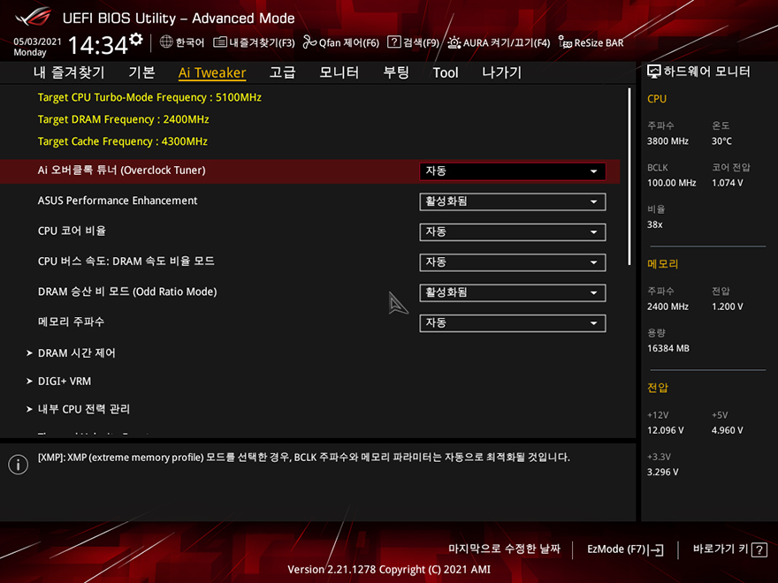
Task: Click 바로가기 키 text
Action: (x=721, y=549)
